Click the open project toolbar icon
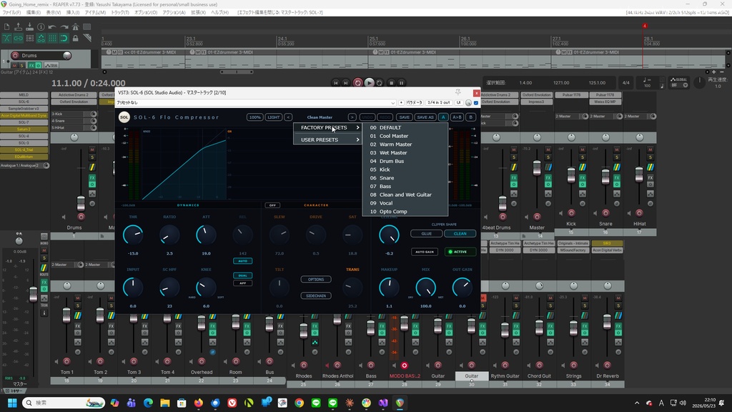Viewport: 732px width, 412px height. pyautogui.click(x=18, y=26)
